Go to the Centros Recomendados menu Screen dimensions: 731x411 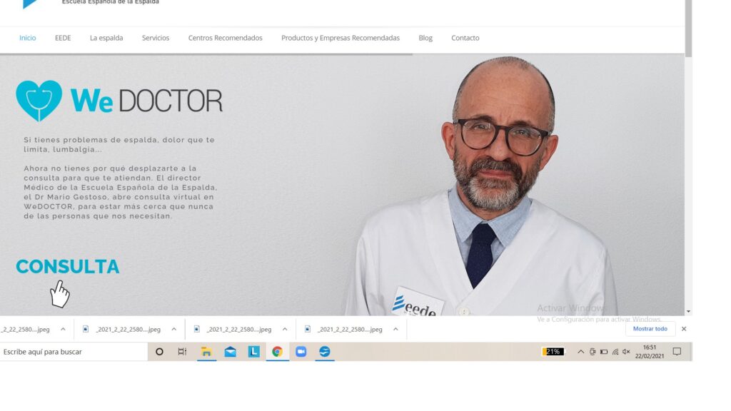pyautogui.click(x=225, y=38)
